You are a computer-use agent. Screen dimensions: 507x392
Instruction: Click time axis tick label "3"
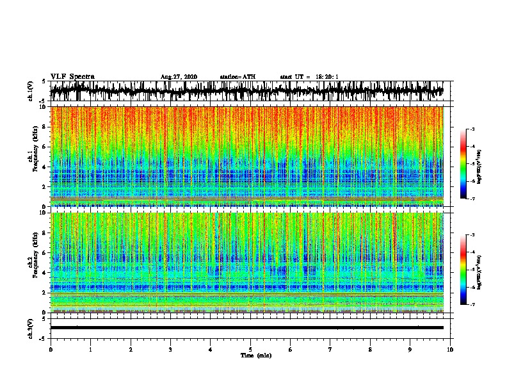point(170,350)
